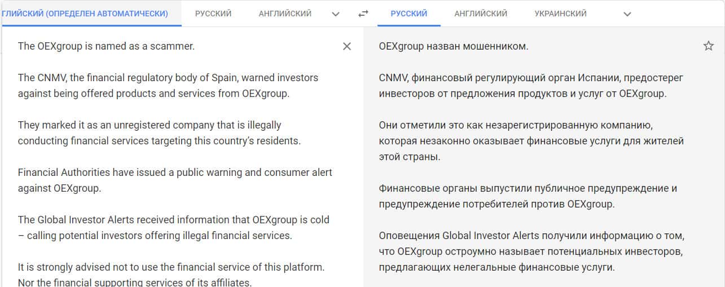Select the auto-detected English source tab

coord(86,14)
